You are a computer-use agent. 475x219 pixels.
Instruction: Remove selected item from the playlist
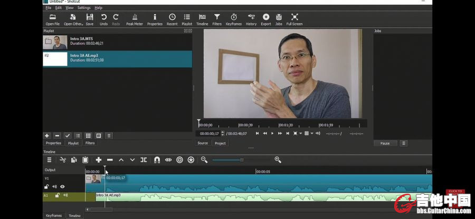pos(57,136)
